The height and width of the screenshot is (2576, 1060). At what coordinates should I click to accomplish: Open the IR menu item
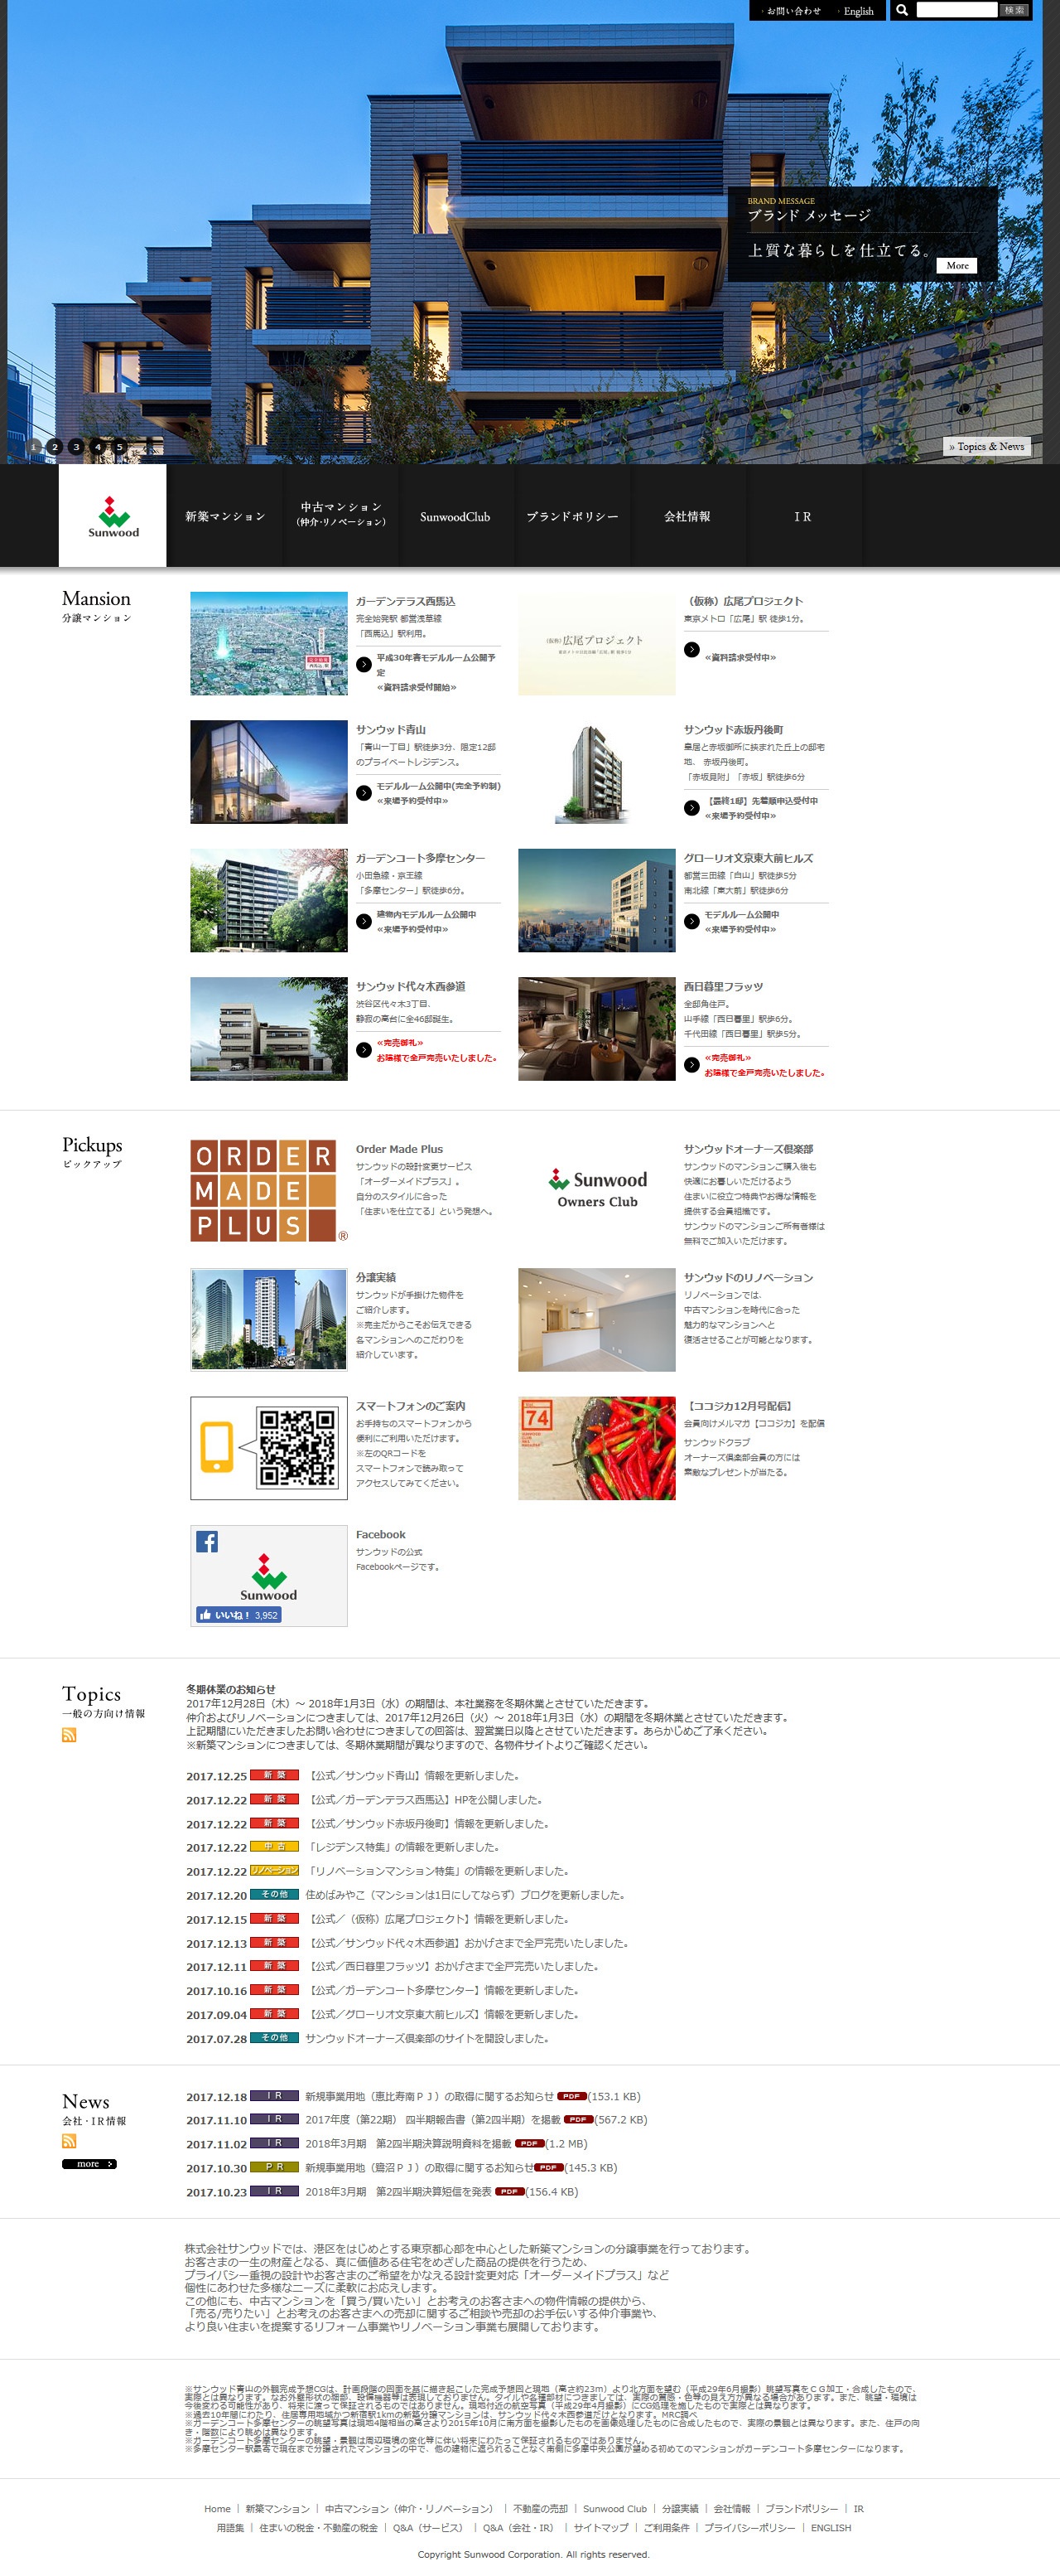coord(803,516)
